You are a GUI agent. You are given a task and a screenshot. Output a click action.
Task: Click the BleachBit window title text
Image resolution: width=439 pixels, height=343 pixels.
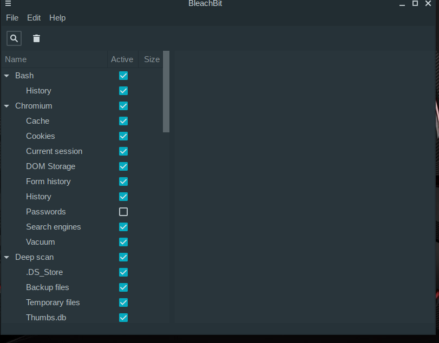pyautogui.click(x=205, y=3)
